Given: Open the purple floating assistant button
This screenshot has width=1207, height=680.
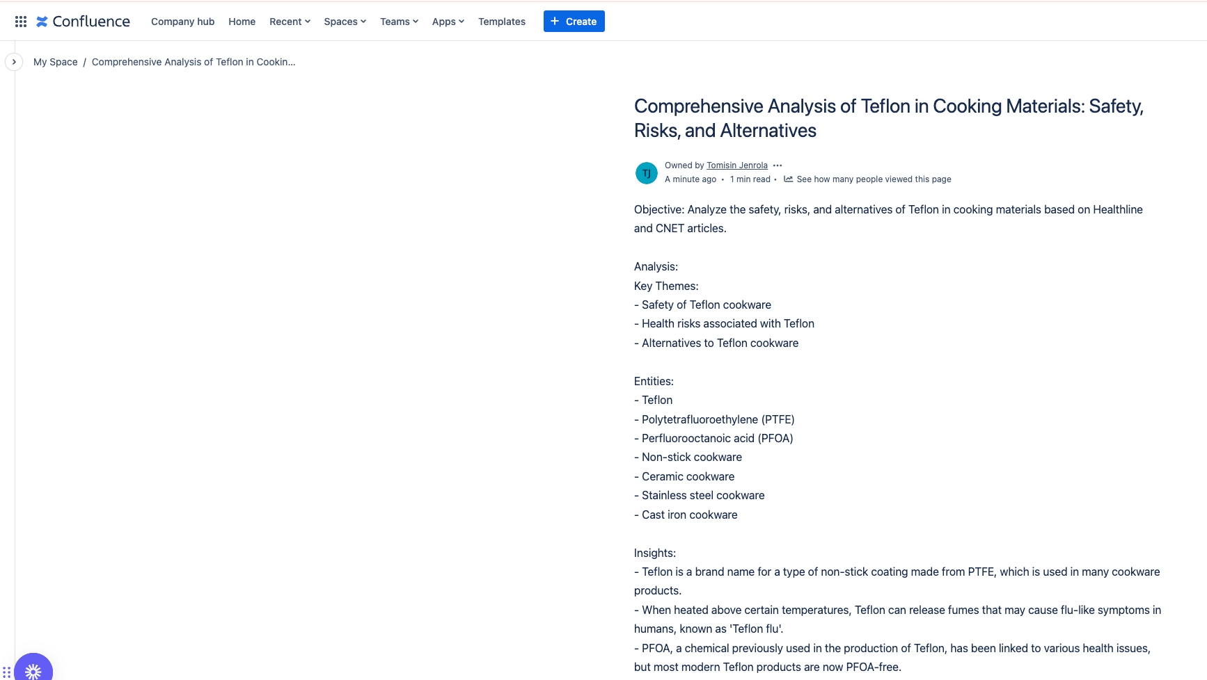Looking at the screenshot, I should pos(33,670).
